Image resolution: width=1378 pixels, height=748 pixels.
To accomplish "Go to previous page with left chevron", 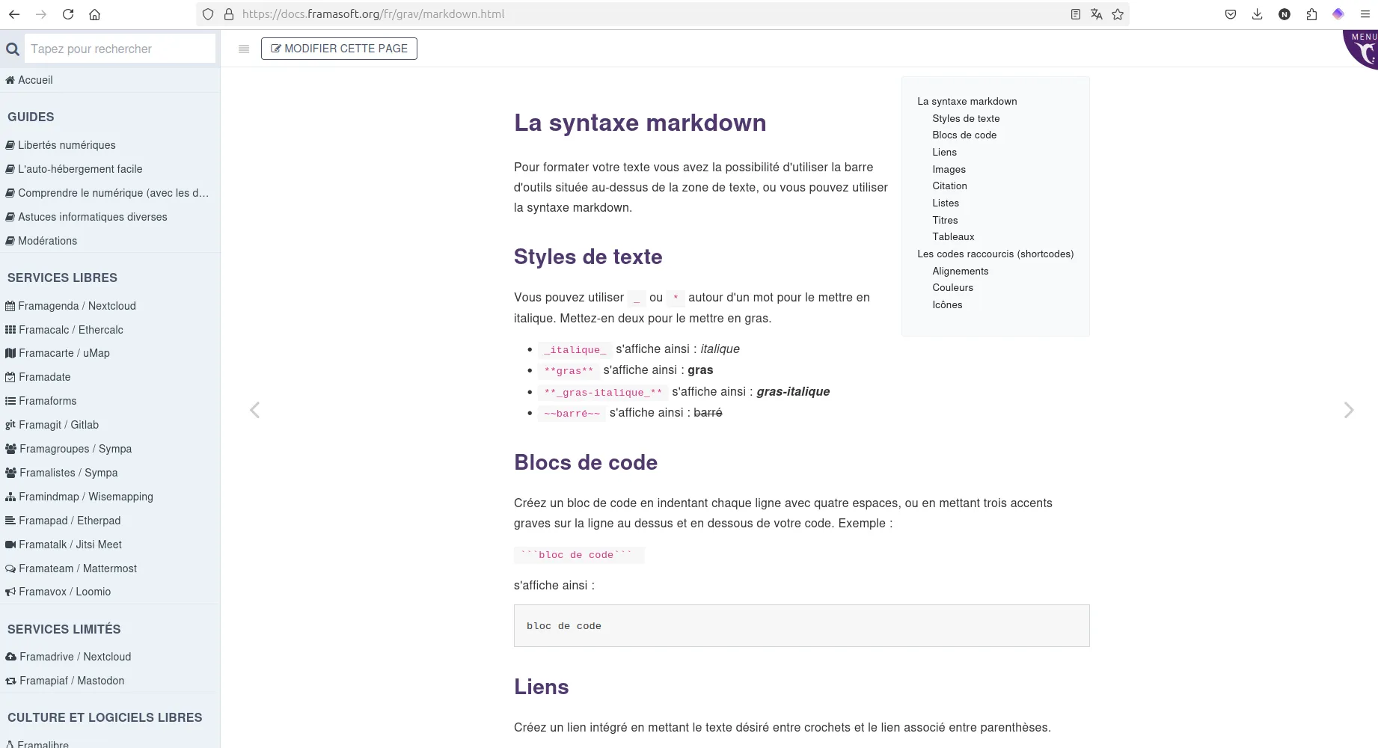I will (x=254, y=410).
